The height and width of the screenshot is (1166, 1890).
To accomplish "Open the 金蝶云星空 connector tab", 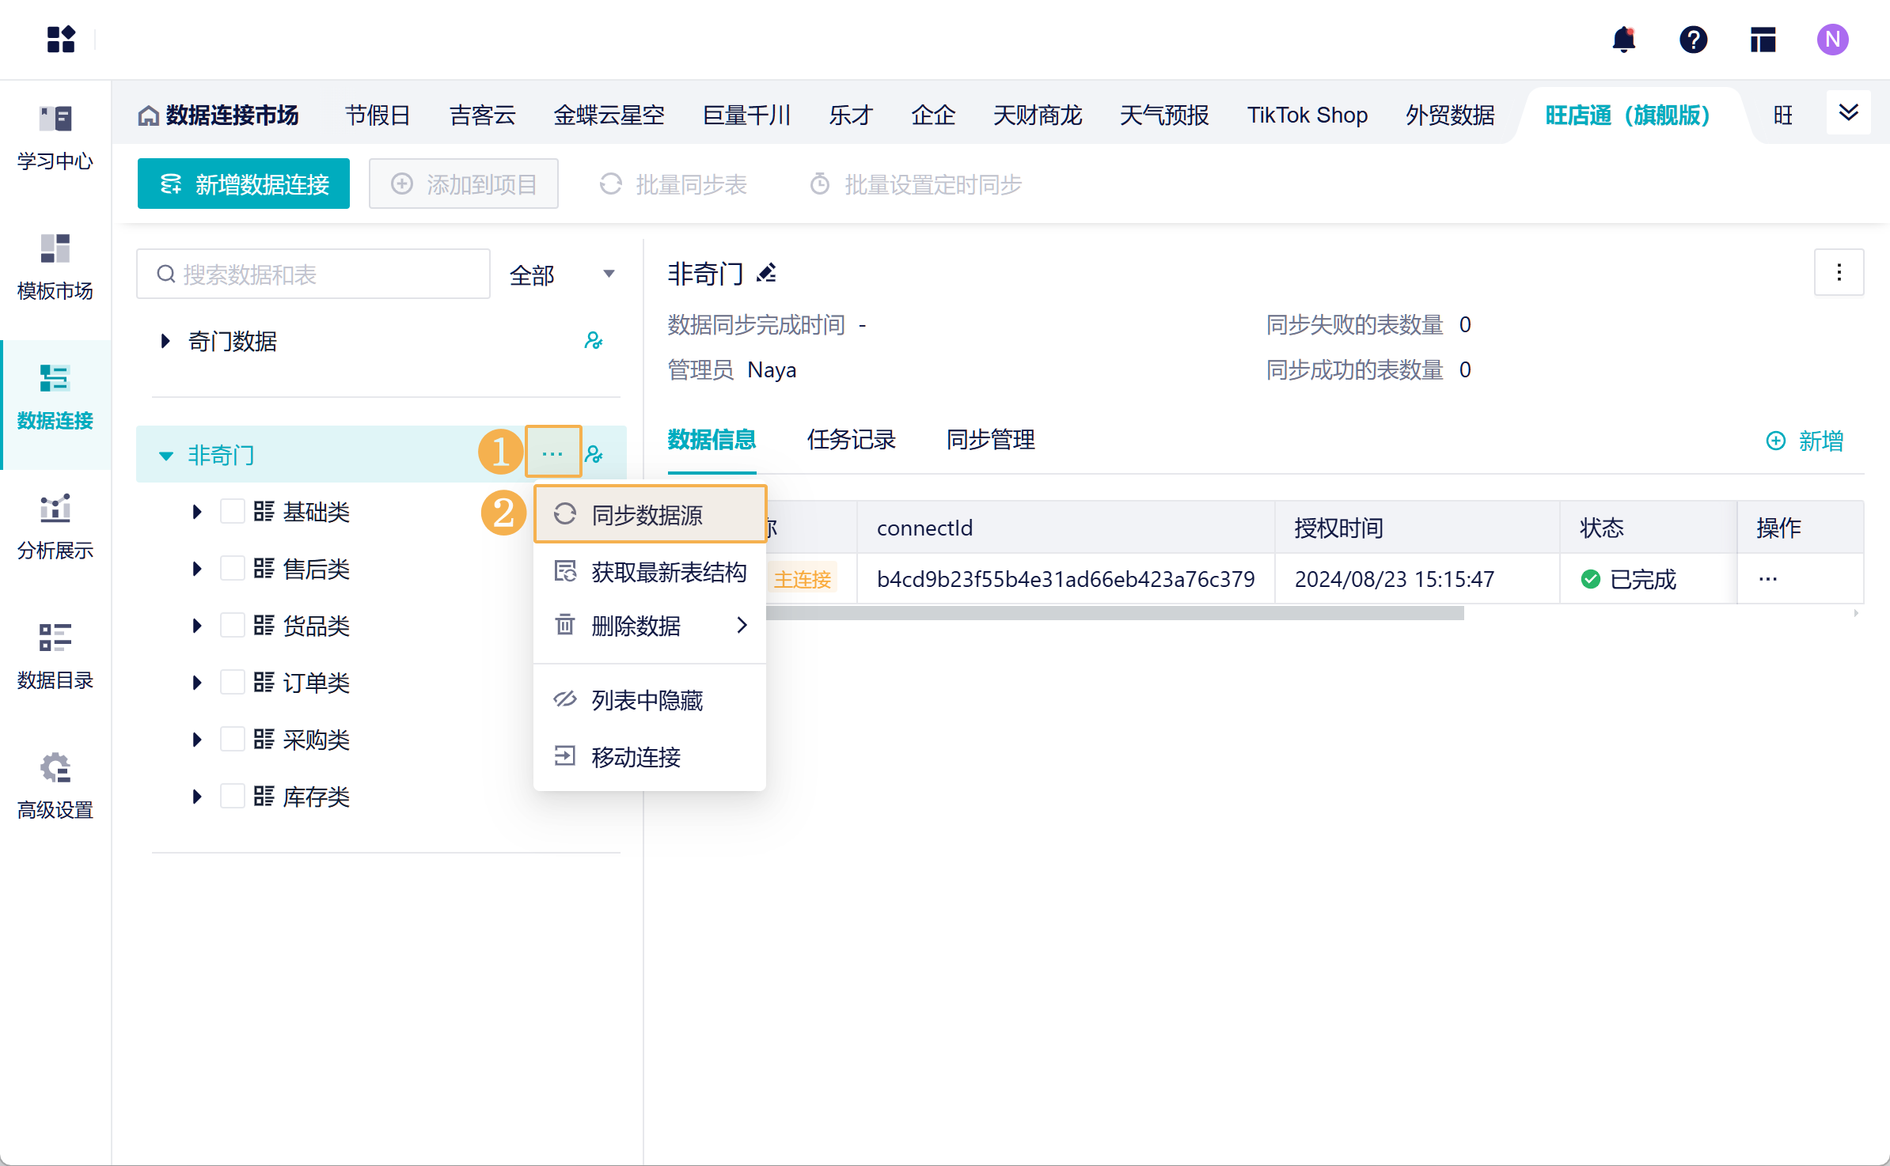I will (x=609, y=115).
